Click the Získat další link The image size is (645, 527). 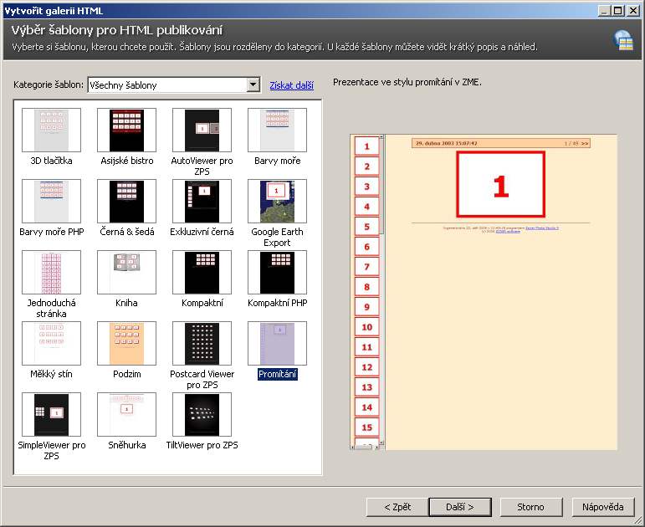pos(291,85)
